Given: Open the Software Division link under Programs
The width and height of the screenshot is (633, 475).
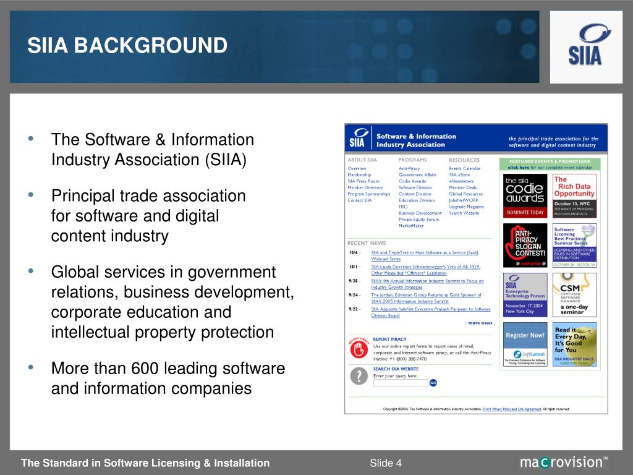Looking at the screenshot, I should pos(415,187).
